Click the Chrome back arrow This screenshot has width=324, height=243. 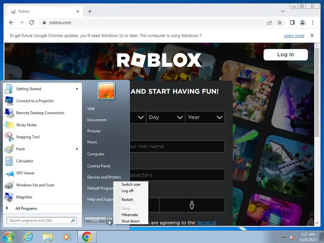tap(11, 22)
